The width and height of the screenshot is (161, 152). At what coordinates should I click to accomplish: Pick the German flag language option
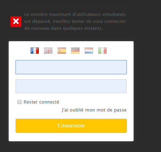[75, 51]
